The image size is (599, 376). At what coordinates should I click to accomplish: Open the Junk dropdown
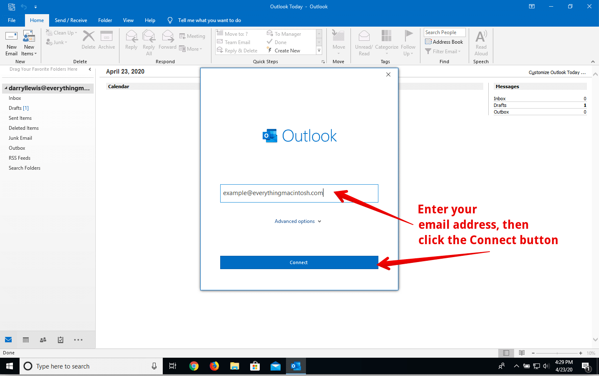(x=57, y=42)
